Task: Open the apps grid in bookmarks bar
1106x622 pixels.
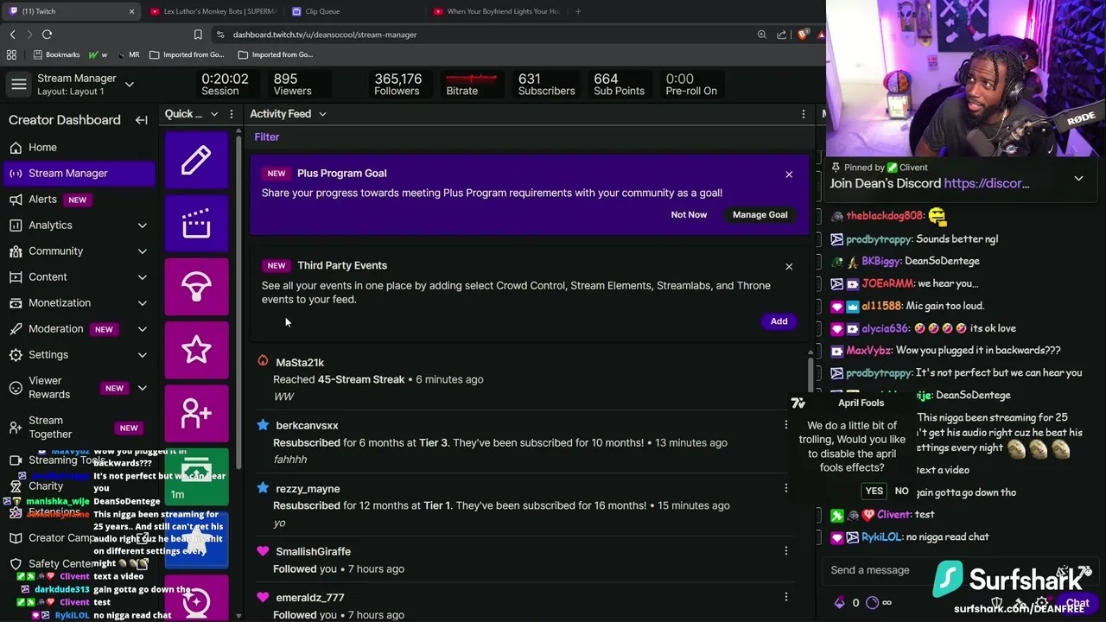Action: click(x=11, y=54)
